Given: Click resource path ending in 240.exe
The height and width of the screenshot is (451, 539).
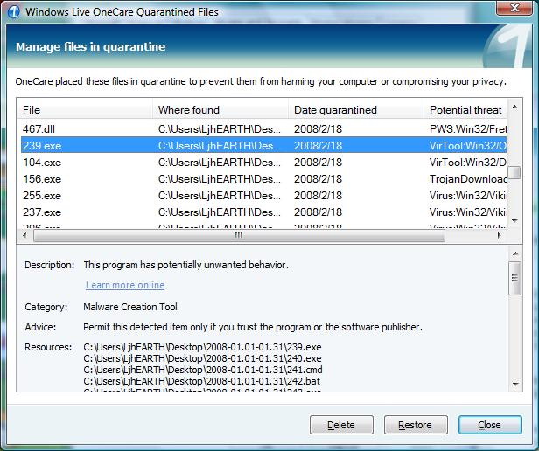Looking at the screenshot, I should (x=202, y=358).
